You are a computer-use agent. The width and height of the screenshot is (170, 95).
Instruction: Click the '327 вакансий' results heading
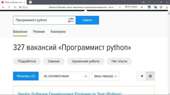pos(72,47)
